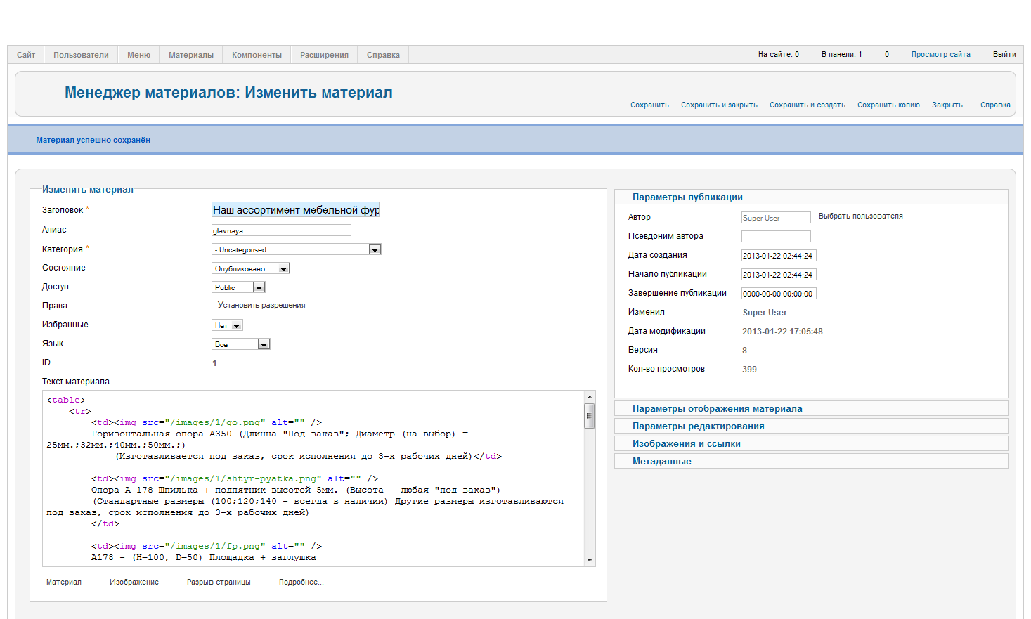Image resolution: width=1031 pixels, height=619 pixels.
Task: Expand Параметры отображения материала panel
Action: 717,408
